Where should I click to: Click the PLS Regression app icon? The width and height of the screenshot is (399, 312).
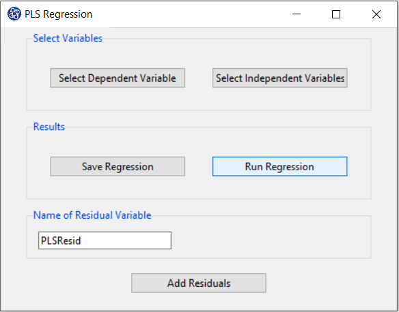tap(14, 14)
